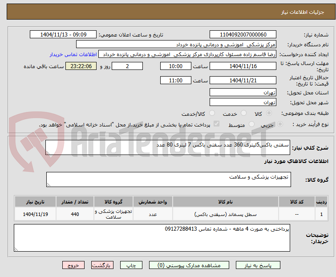Image resolution: width=336 pixels, height=277 pixels.
Task: Click the واحد شمارش column header
Action: coord(153,202)
